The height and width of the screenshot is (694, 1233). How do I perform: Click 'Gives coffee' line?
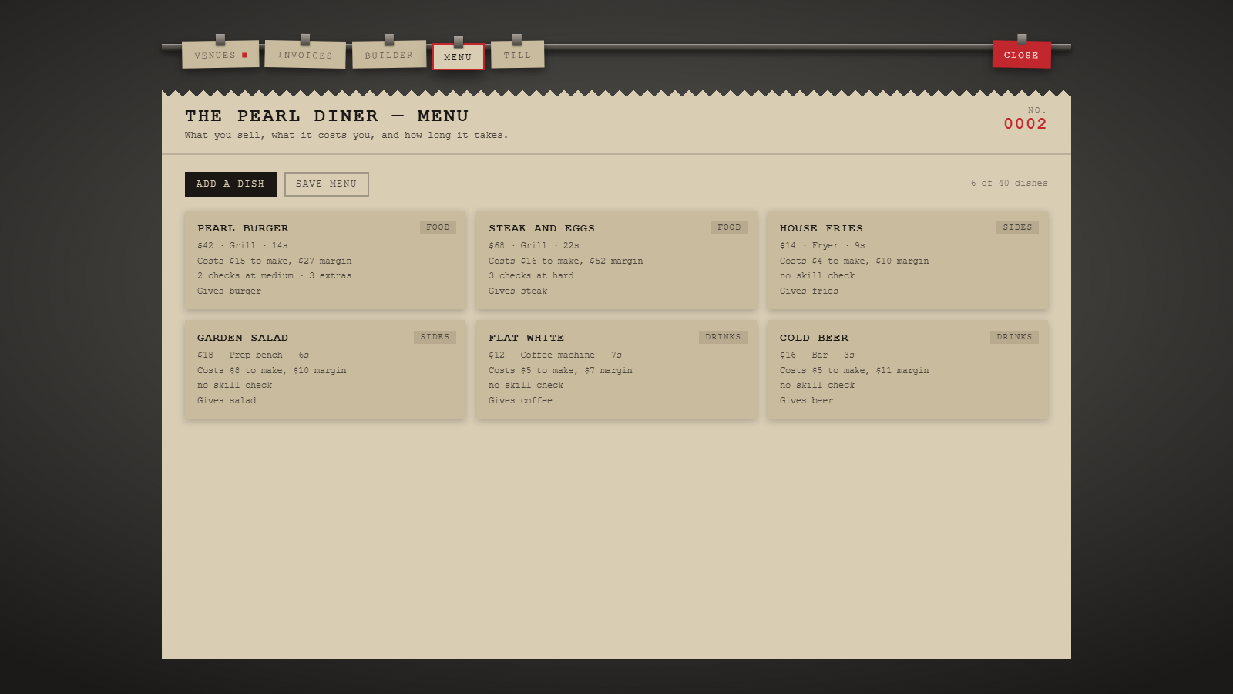click(x=520, y=401)
